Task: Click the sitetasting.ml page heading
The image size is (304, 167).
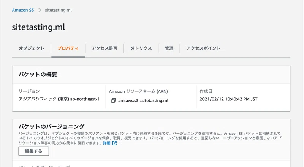Action: coord(39,27)
